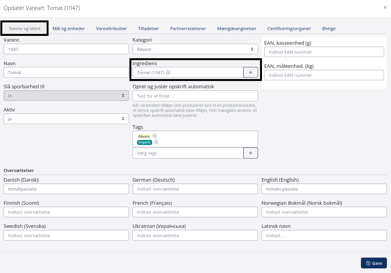Close the Opdatér Vareart dialog

(385, 7)
